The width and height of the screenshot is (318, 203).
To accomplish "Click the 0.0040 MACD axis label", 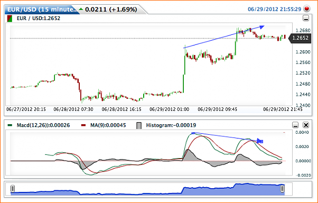I will point(302,132).
